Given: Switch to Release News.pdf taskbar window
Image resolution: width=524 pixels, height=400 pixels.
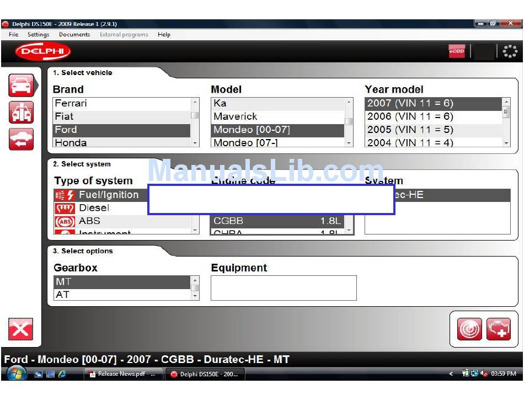Looking at the screenshot, I should click(x=124, y=374).
